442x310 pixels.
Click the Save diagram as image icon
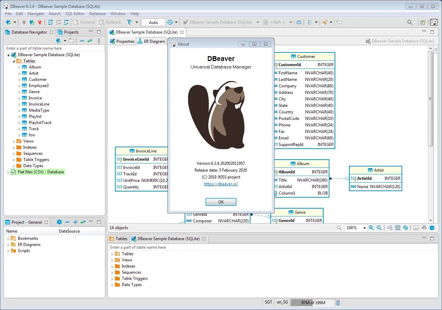[416, 228]
